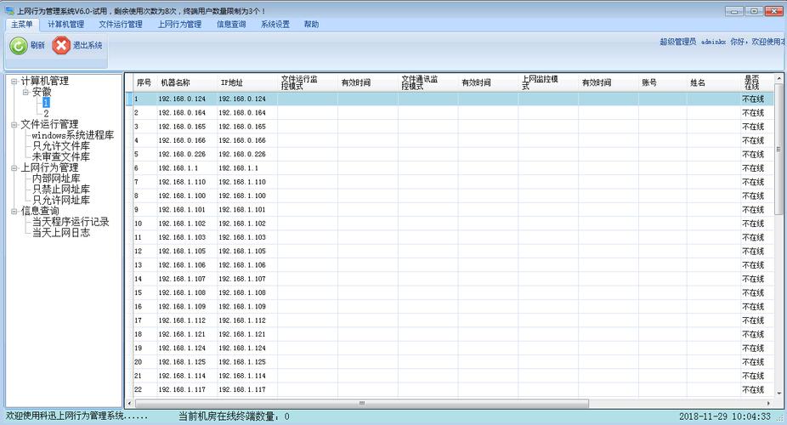Select windows系统进程库 in the tree
The height and width of the screenshot is (425, 787).
[x=72, y=135]
